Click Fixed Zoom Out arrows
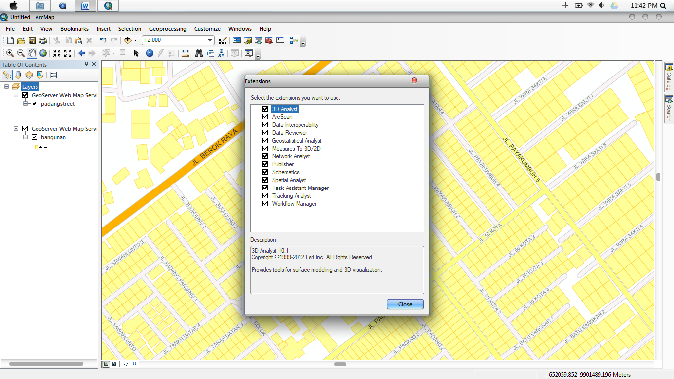Image resolution: width=674 pixels, height=379 pixels. pyautogui.click(x=68, y=53)
